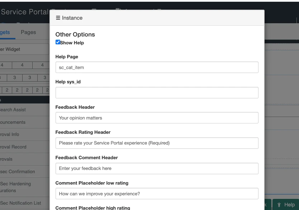Choose the Approval Record widget

point(14,147)
